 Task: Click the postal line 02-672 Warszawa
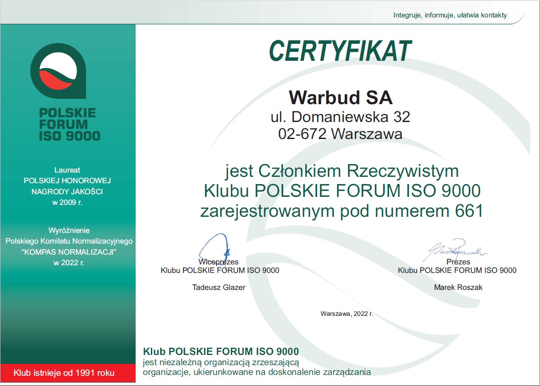click(340, 134)
